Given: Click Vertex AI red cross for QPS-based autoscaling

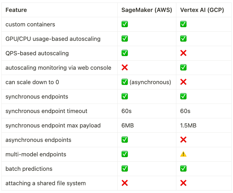Looking at the screenshot, I should tap(183, 53).
